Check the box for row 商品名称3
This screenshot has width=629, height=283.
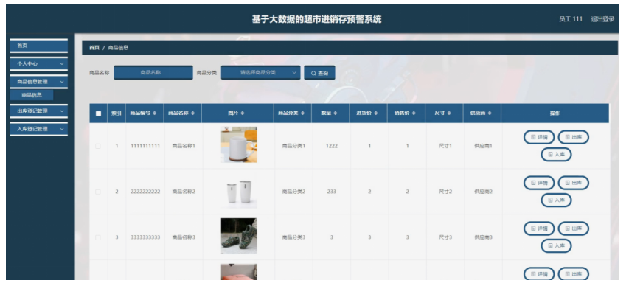98,237
